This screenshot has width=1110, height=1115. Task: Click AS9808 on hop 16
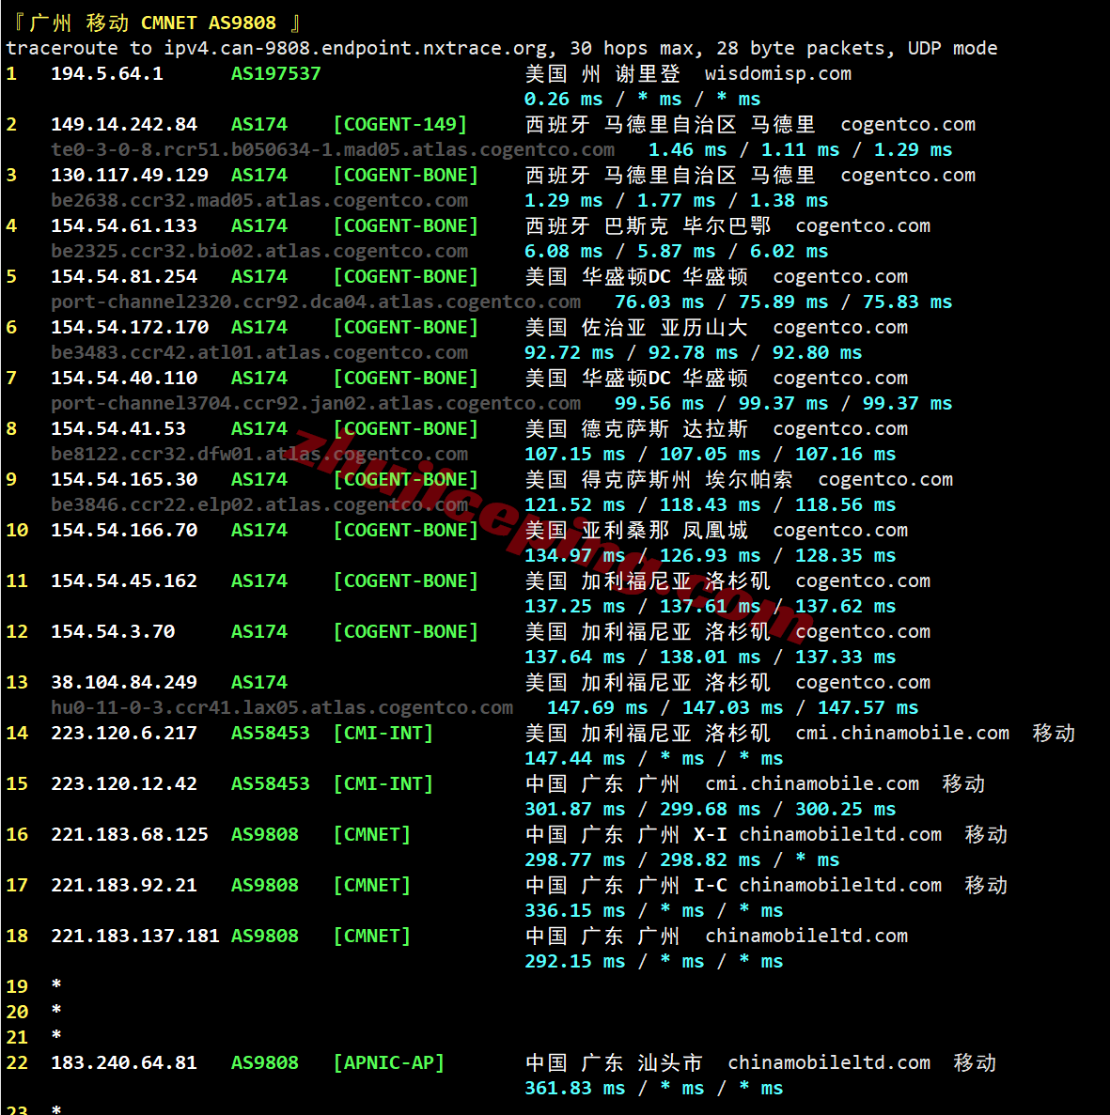click(265, 835)
